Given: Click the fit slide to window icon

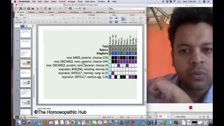Looking at the screenshot, I should click(x=141, y=117).
